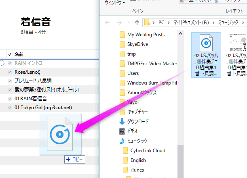The width and height of the screenshot is (247, 178).
Task: Click the Up arrow in Explorer navigation
Action: 137,22
